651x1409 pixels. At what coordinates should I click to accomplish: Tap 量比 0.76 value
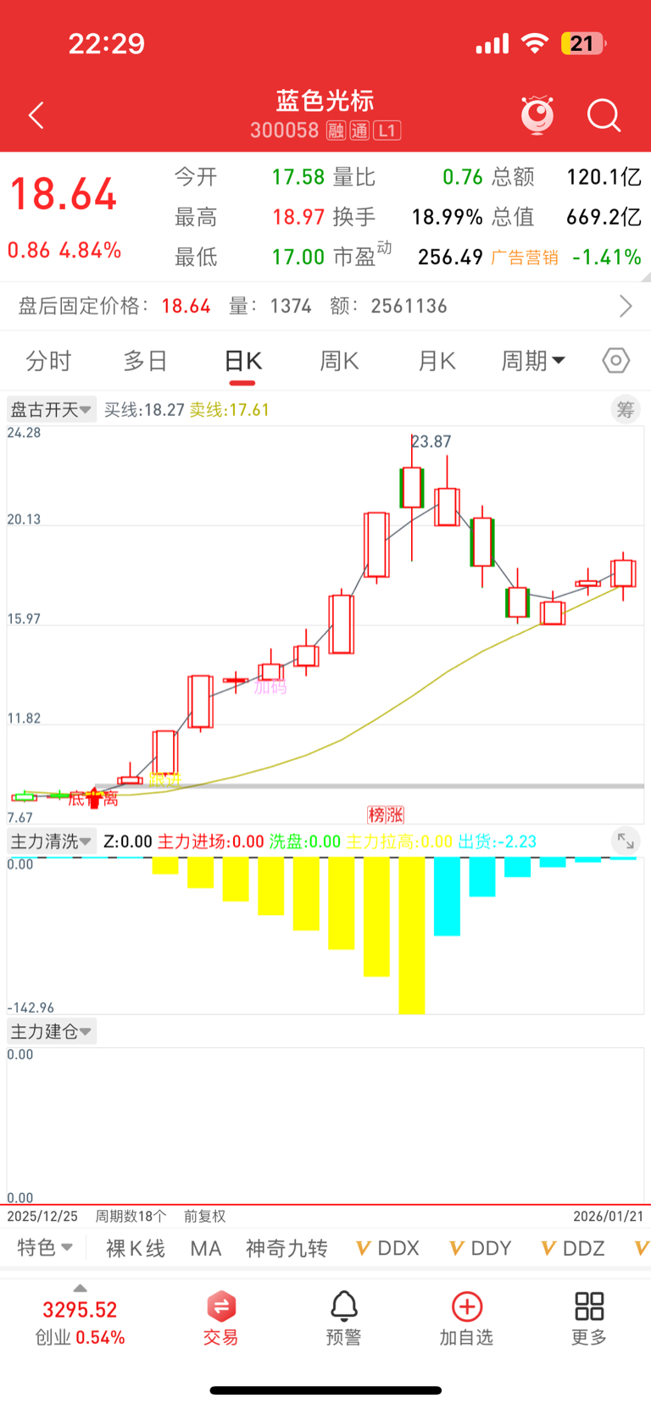pyautogui.click(x=463, y=177)
